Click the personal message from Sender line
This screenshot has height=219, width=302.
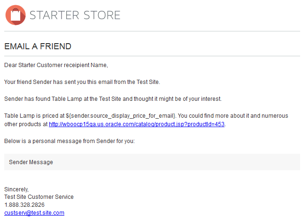click(x=70, y=141)
